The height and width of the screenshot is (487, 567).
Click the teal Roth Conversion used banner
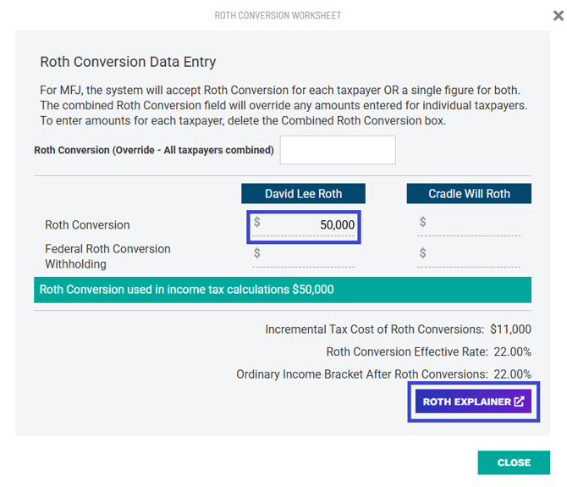[283, 290]
